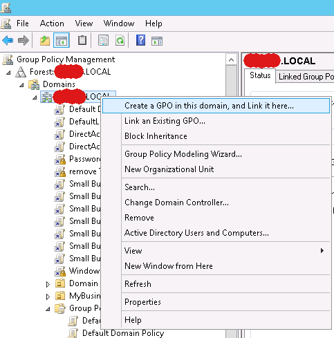The image size is (334, 338).
Task: Click the Up one level folder icon
Action: pos(45,41)
